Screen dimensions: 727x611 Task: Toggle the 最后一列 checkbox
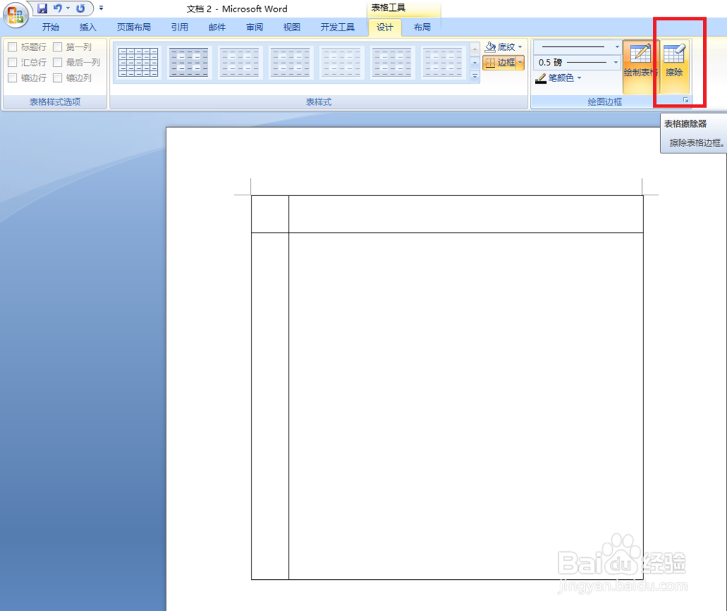(57, 62)
